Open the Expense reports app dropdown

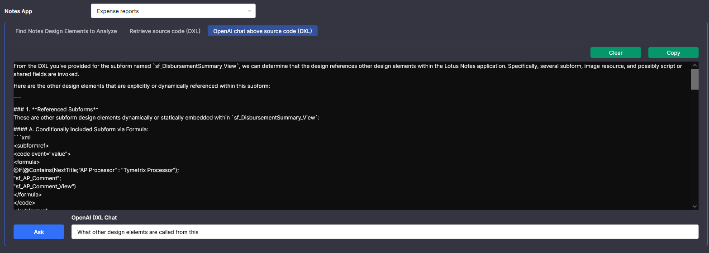(173, 11)
